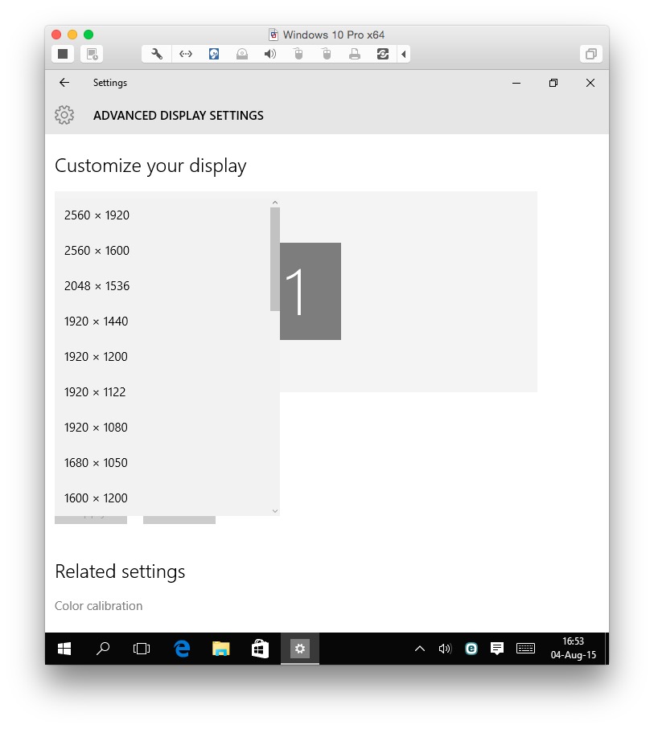Click the printer icon in the VM toolbar

(354, 54)
